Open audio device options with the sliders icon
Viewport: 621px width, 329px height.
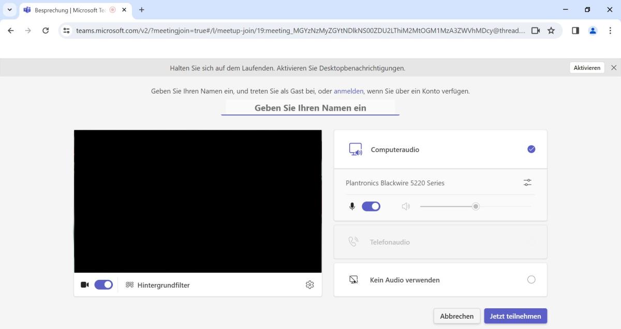tap(527, 183)
